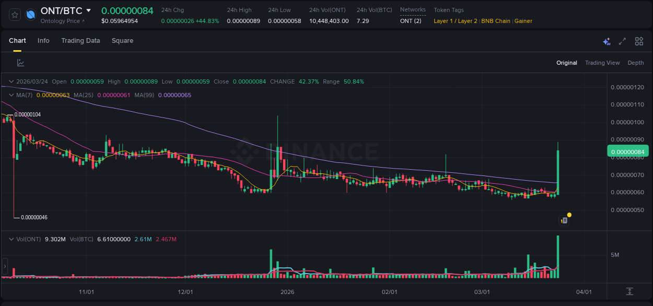
Task: Click the Gainer token tag
Action: pos(523,21)
